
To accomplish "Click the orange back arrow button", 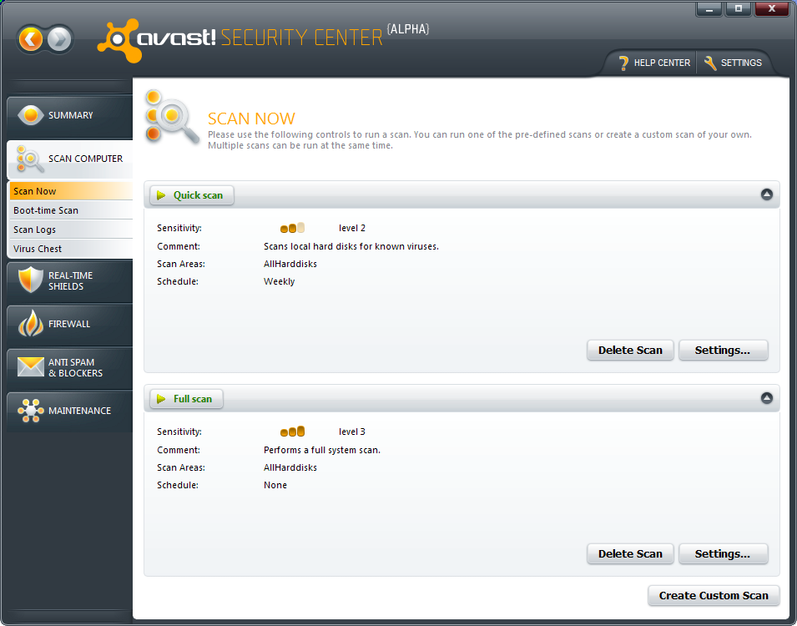I will 31,39.
